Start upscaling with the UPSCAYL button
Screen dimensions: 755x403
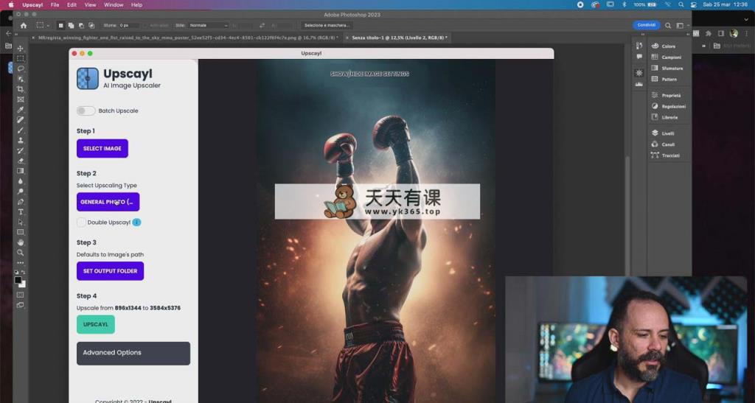96,325
